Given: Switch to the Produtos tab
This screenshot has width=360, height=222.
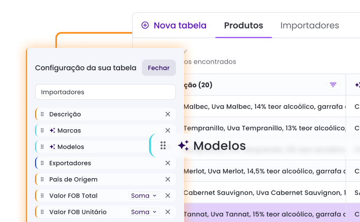Looking at the screenshot, I should tap(244, 25).
